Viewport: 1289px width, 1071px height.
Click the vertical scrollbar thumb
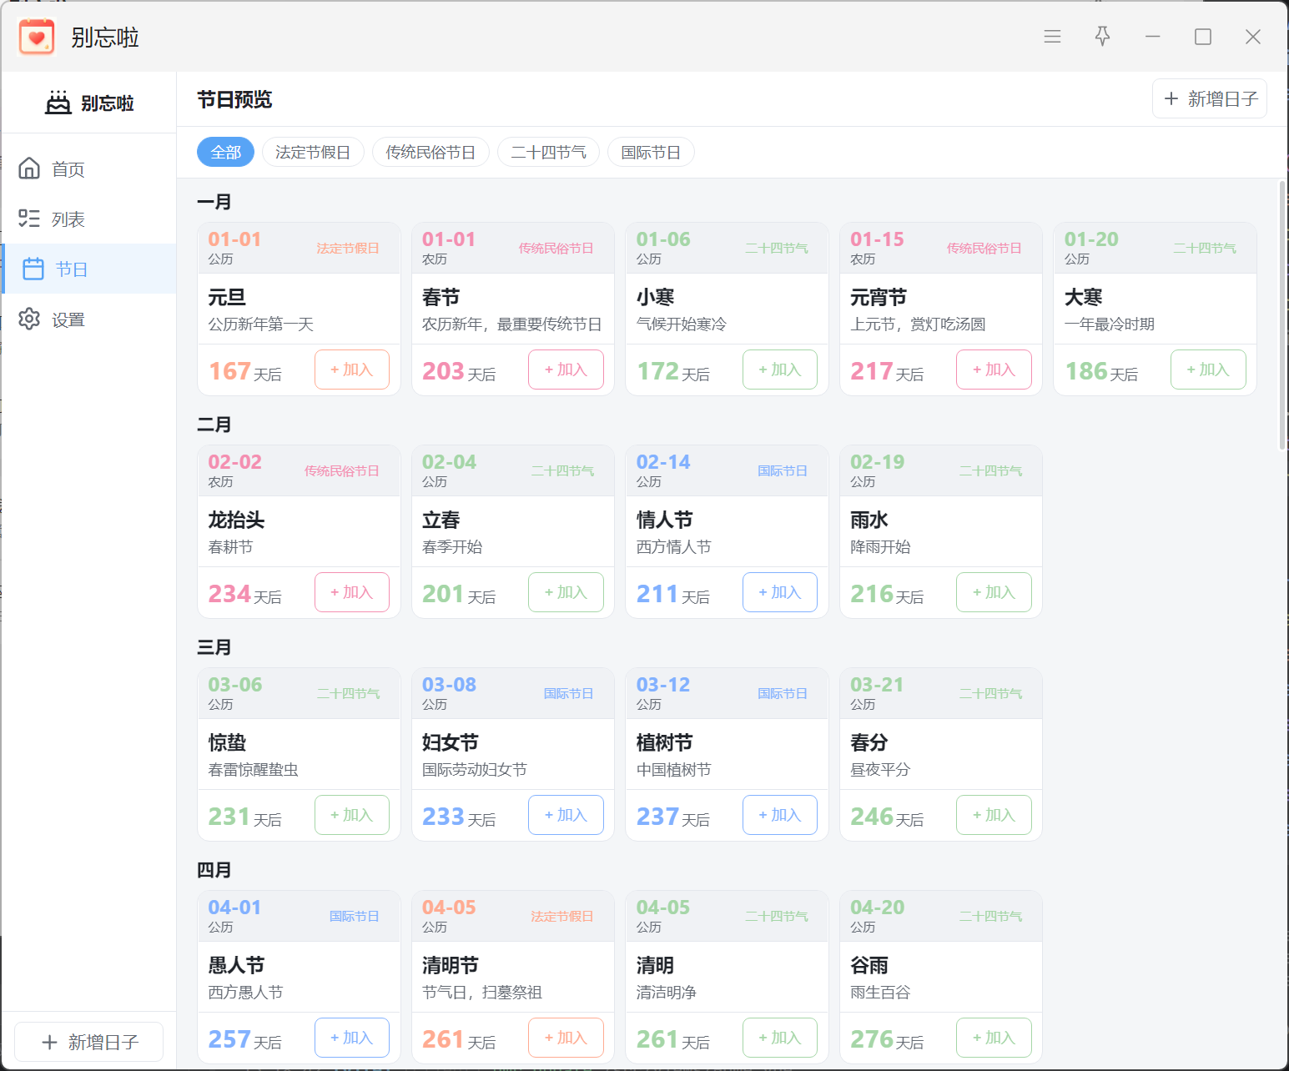click(x=1282, y=315)
